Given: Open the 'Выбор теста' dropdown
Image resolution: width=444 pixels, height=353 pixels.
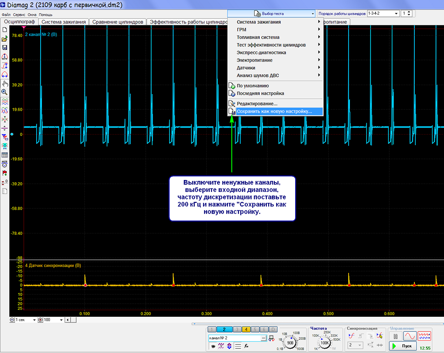Looking at the screenshot, I should pyautogui.click(x=271, y=13).
